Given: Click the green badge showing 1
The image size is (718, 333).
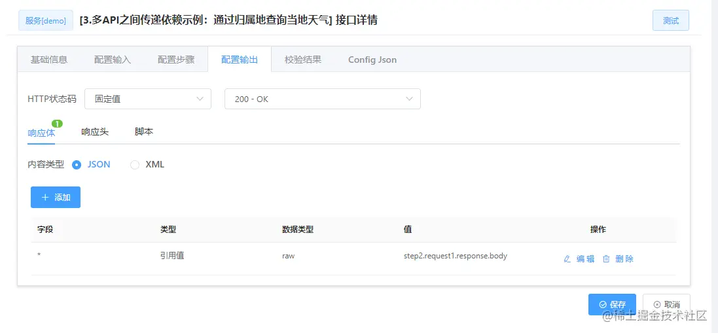Looking at the screenshot, I should click(57, 124).
